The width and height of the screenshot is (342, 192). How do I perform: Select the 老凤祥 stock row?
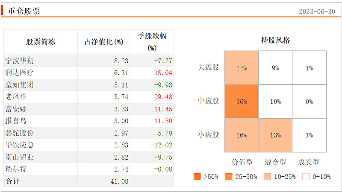(x=16, y=97)
